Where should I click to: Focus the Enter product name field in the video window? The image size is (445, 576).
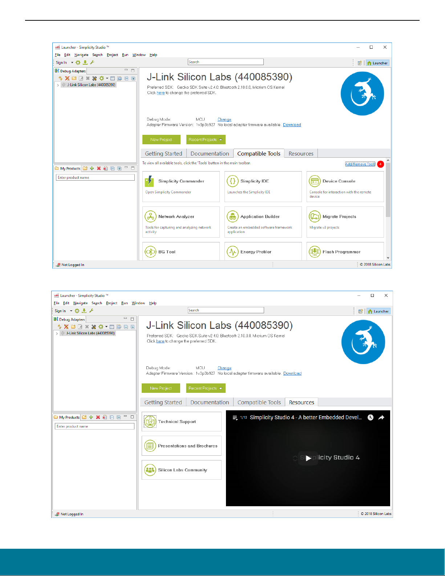94,426
